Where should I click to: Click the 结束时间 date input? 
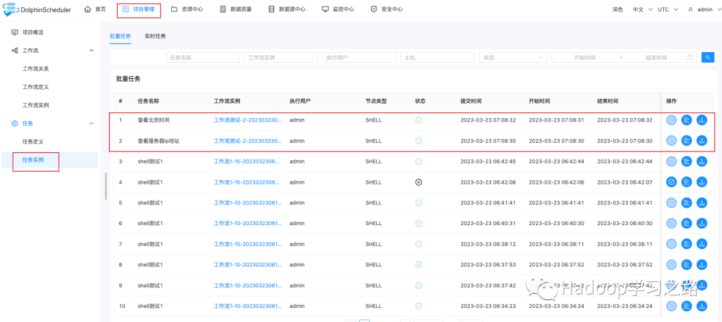click(656, 57)
